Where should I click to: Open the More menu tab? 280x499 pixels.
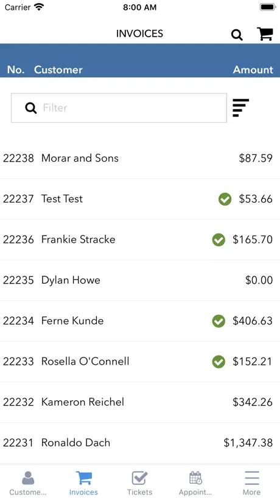252,483
